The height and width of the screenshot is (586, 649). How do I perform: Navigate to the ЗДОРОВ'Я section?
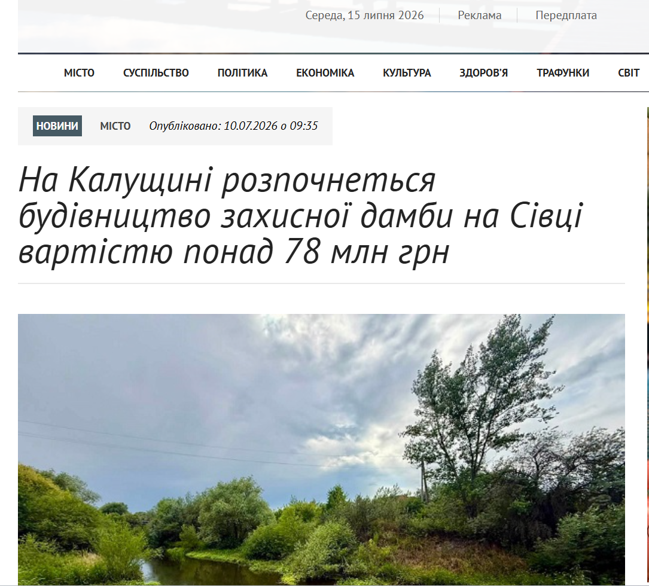483,73
